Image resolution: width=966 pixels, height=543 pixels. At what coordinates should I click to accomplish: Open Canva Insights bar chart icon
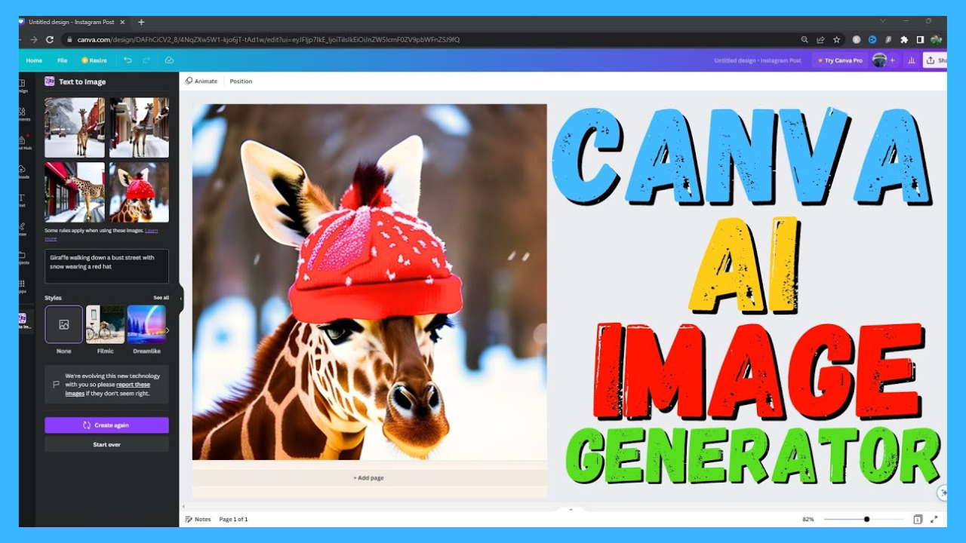pyautogui.click(x=912, y=60)
